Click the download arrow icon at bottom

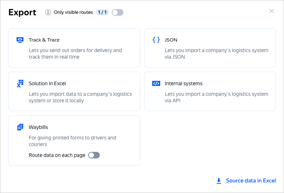click(x=219, y=181)
